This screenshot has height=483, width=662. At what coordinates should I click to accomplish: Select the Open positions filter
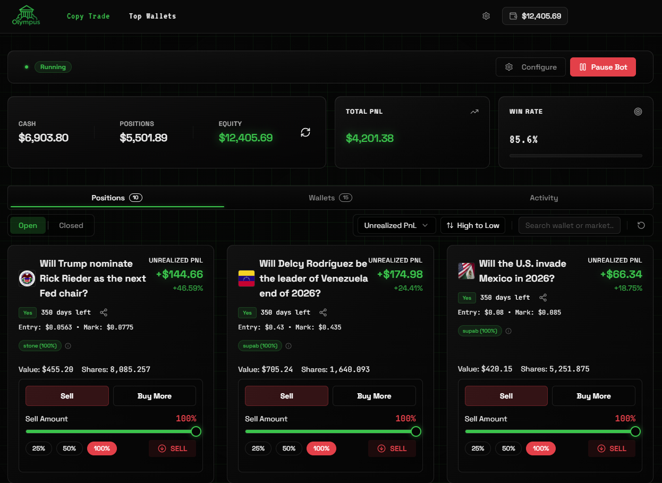28,225
